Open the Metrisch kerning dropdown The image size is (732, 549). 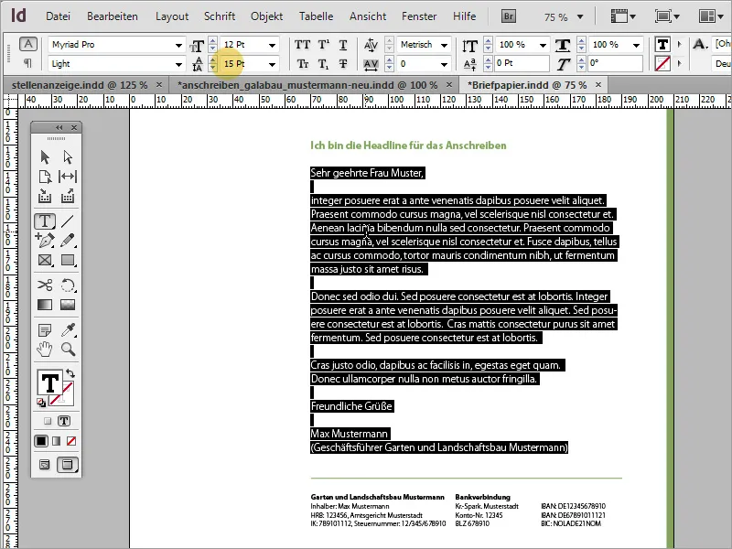coord(444,45)
